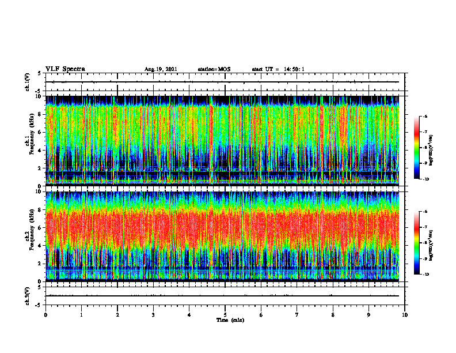Viewport: 456px width, 353px height.
Task: Click the ch.1 spectrogram colorbar
Action: pyautogui.click(x=416, y=148)
